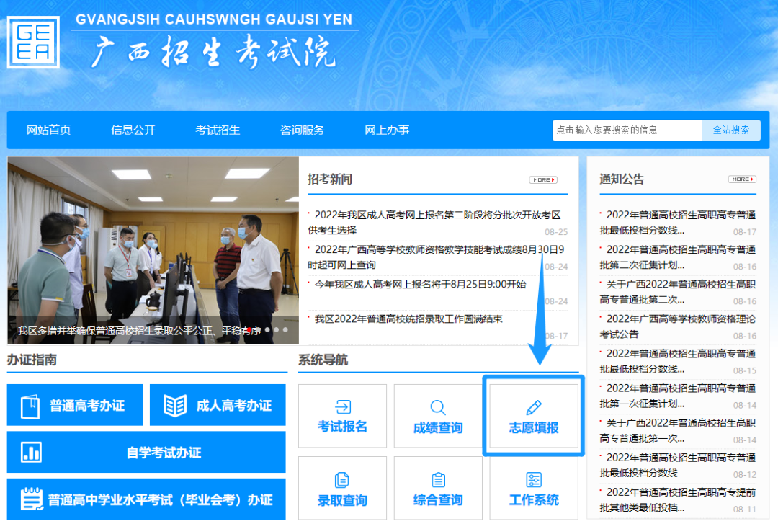Read news about 8月25日9:00 成人高考报名
778x529 pixels.
pyautogui.click(x=420, y=284)
